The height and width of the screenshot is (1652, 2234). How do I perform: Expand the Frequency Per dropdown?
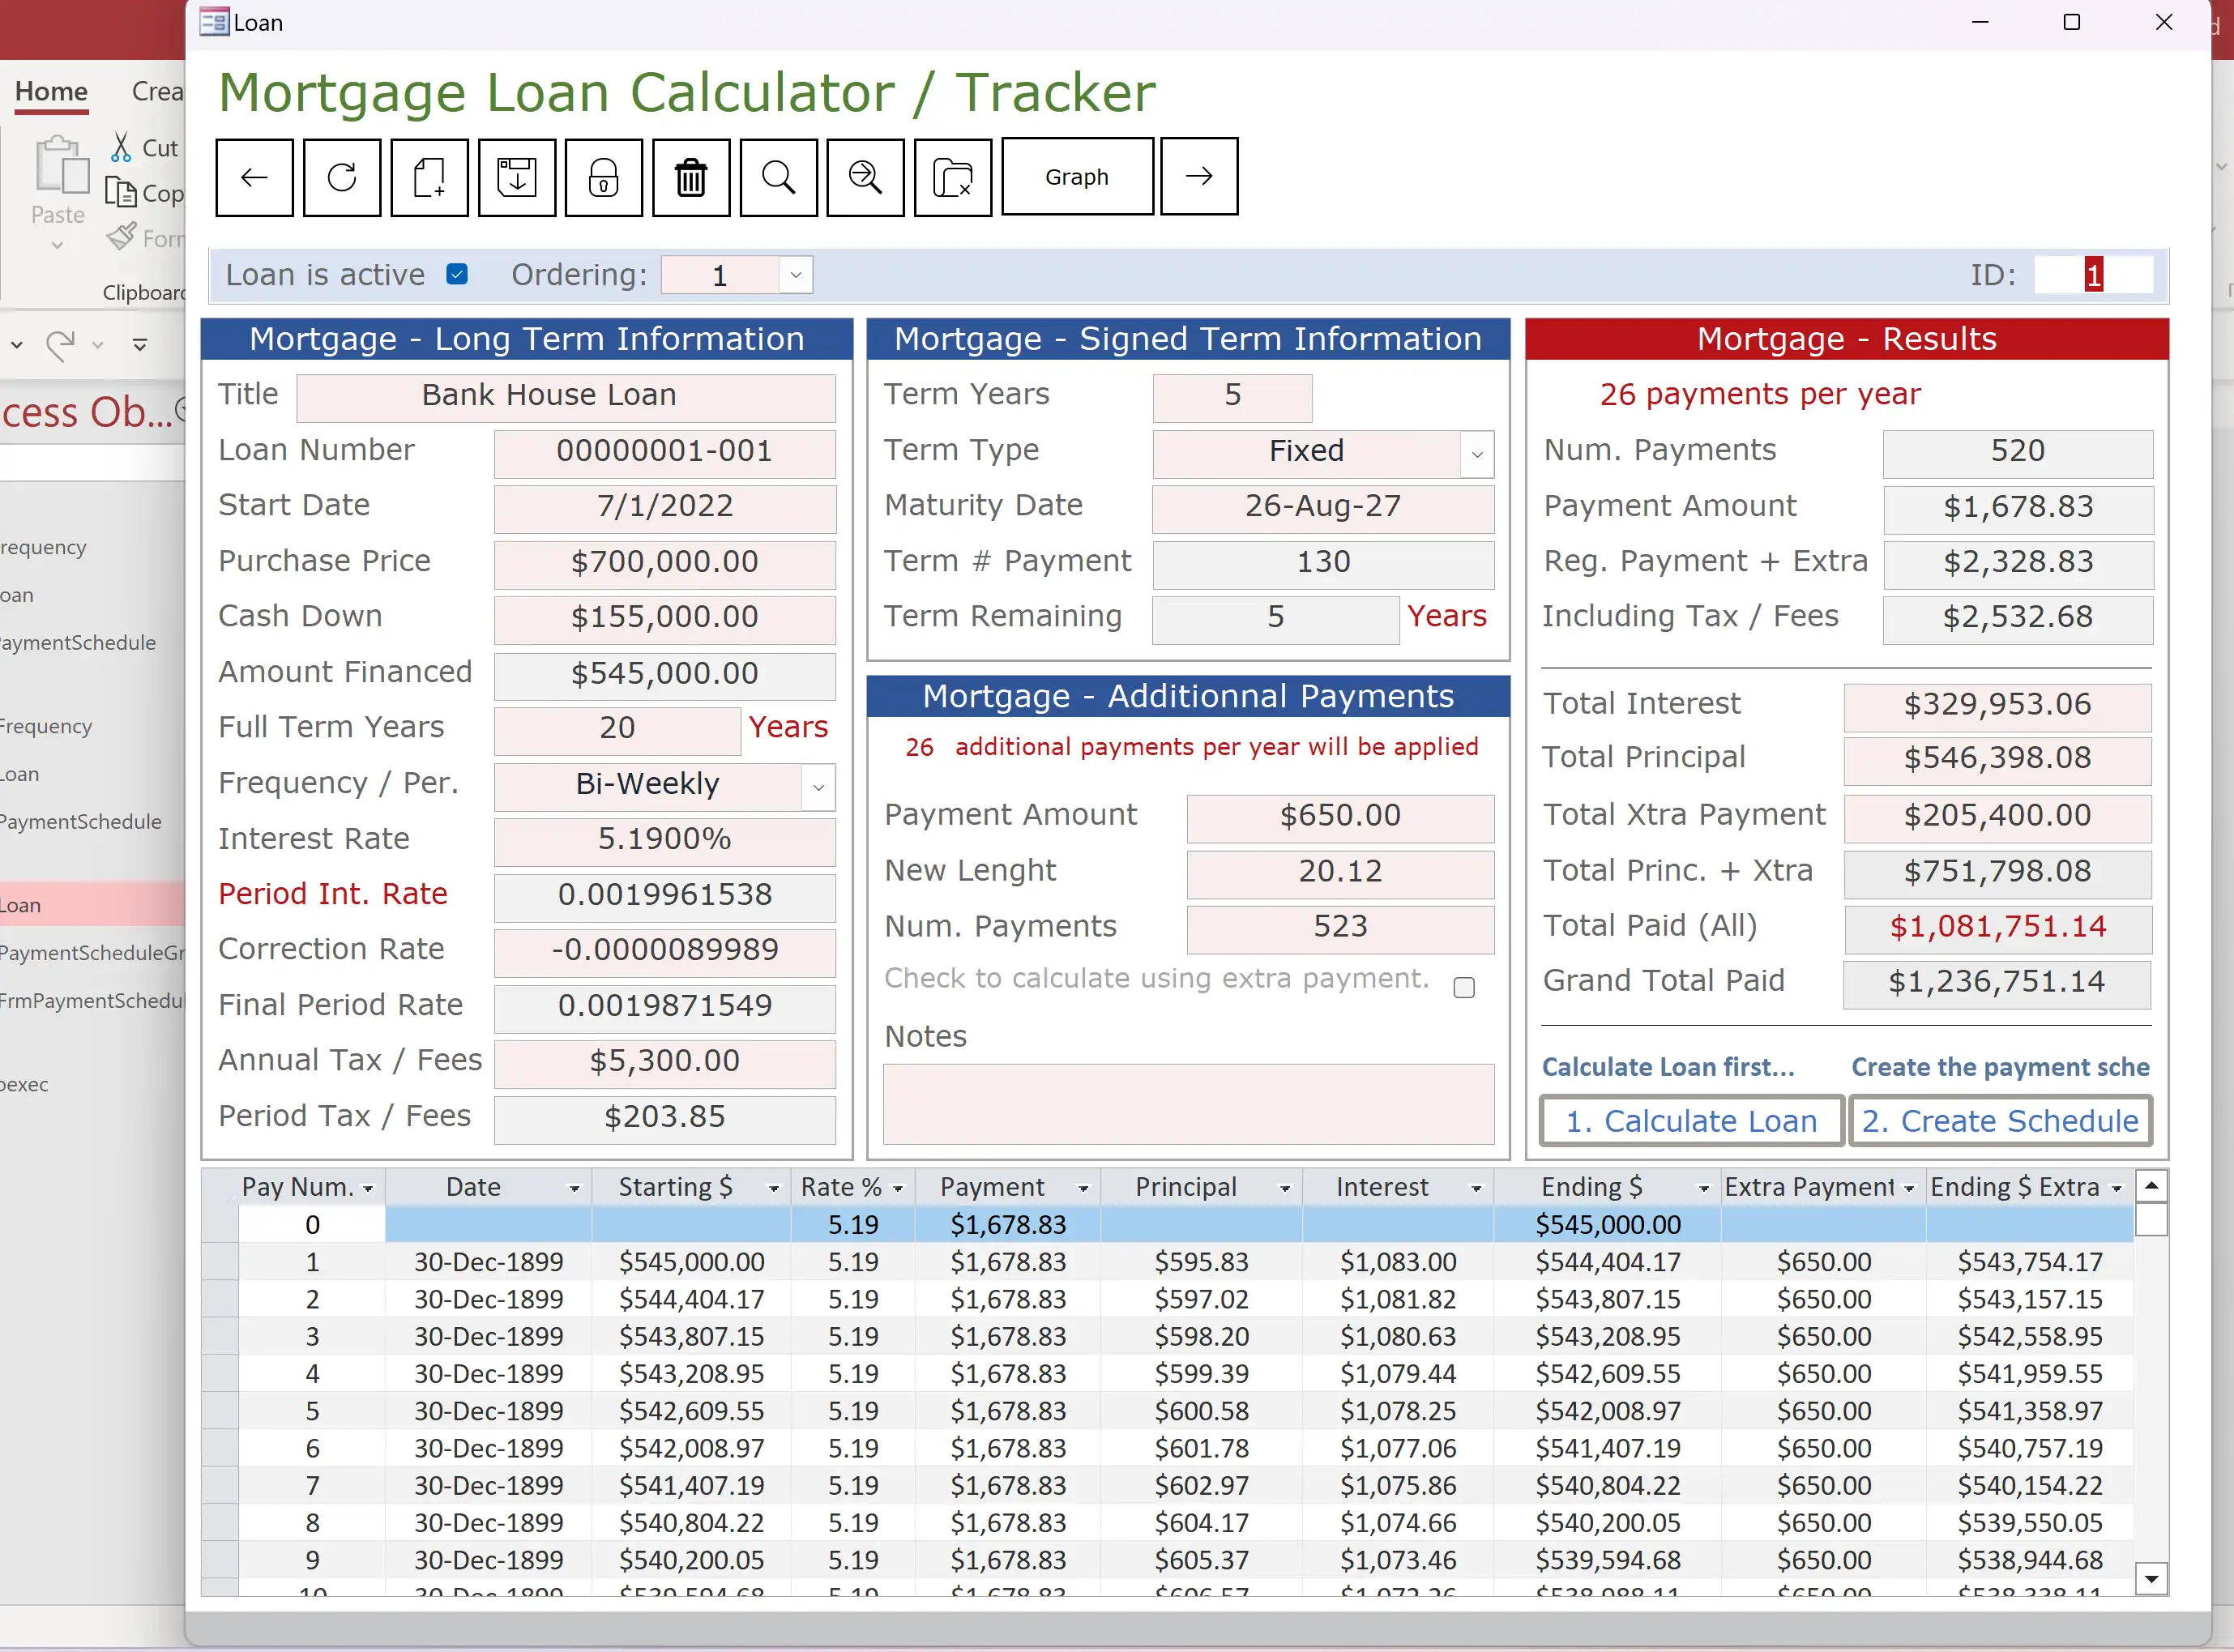(819, 784)
